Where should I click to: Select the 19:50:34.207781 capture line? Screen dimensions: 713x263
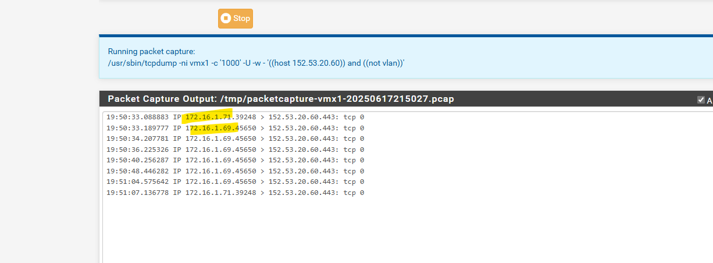pyautogui.click(x=235, y=138)
